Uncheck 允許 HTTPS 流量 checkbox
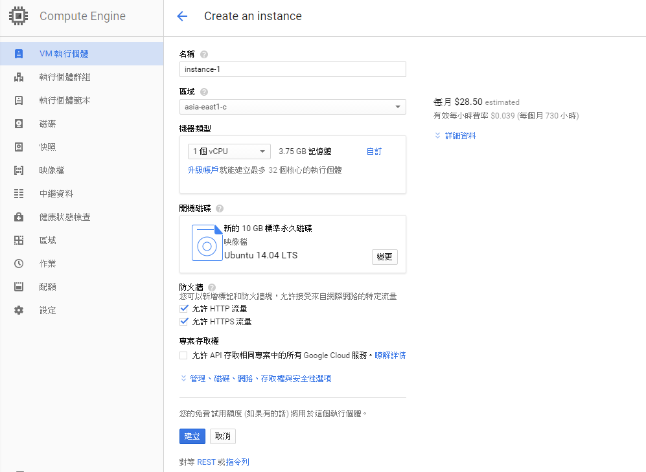Image resolution: width=646 pixels, height=472 pixels. coord(184,321)
